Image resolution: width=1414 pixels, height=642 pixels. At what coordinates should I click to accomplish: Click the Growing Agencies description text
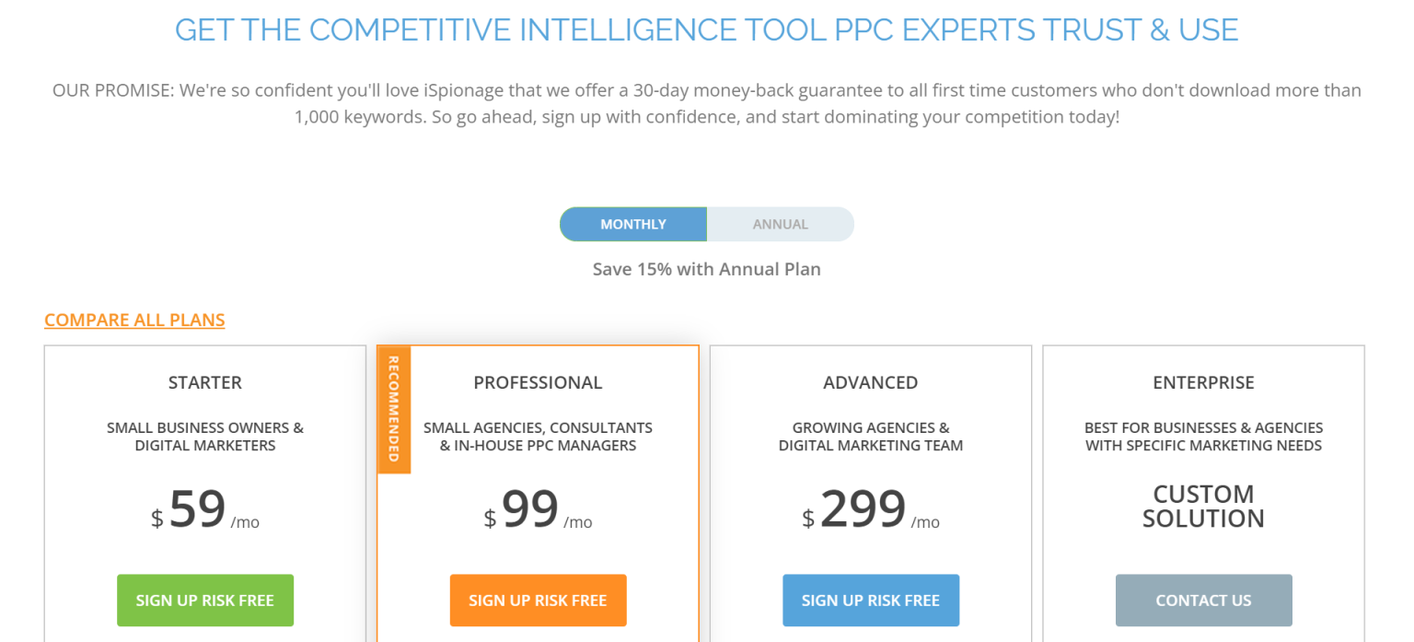871,437
